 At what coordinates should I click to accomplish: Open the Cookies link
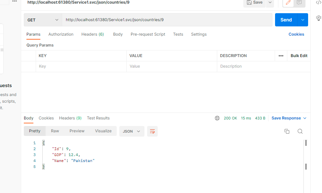pyautogui.click(x=296, y=34)
